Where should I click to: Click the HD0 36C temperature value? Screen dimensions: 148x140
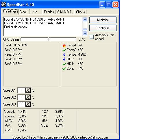pyautogui.click(x=81, y=59)
